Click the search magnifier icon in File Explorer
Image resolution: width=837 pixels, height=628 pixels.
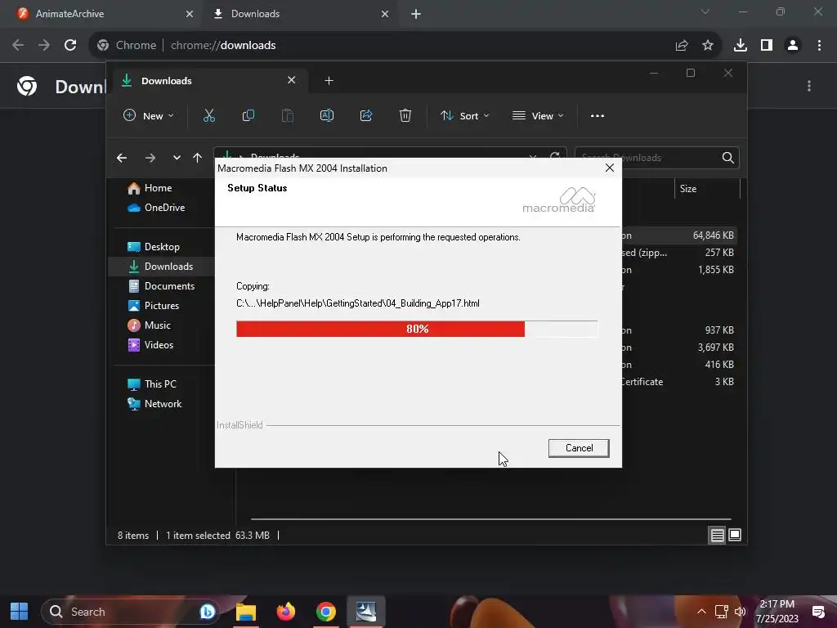click(728, 158)
